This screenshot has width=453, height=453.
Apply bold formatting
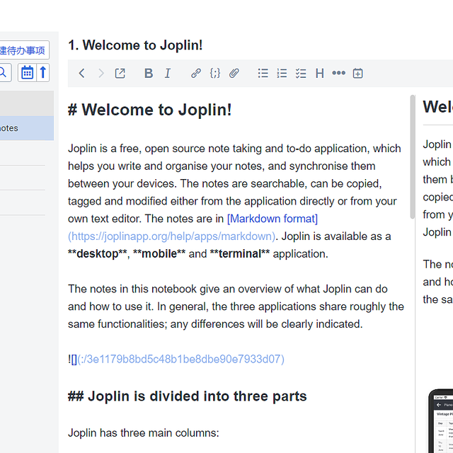click(149, 73)
